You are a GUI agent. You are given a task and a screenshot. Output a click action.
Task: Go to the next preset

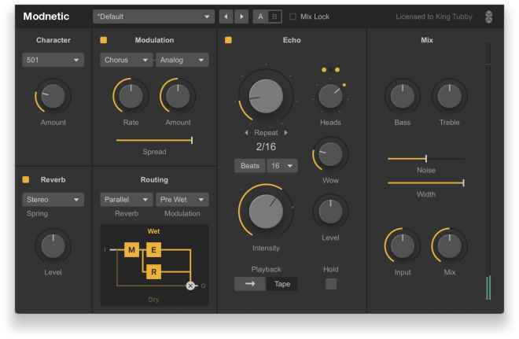point(241,17)
